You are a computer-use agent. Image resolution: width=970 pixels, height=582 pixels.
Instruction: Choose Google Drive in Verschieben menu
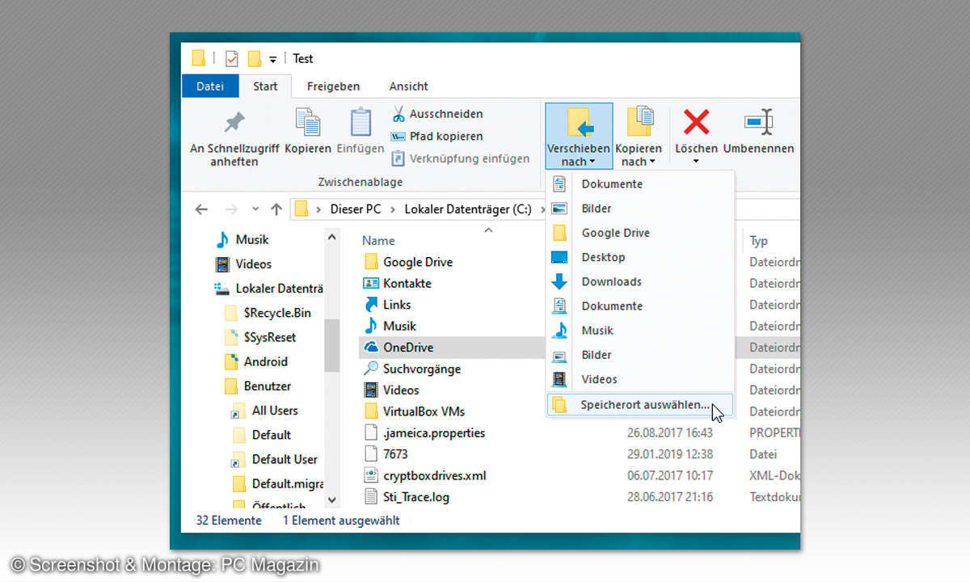tap(640, 233)
